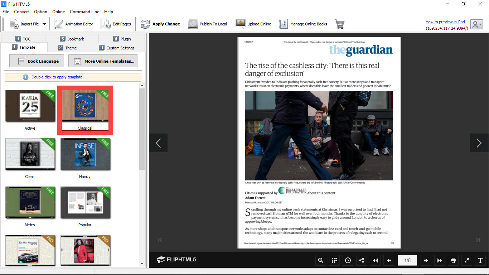
Task: Click the zoom in magnifier icon
Action: (x=321, y=260)
